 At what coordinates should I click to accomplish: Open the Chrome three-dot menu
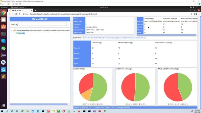click(x=199, y=14)
